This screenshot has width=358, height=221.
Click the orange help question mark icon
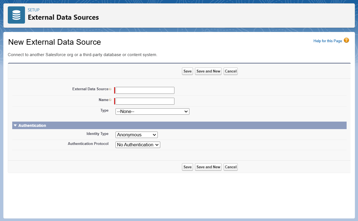tap(346, 41)
